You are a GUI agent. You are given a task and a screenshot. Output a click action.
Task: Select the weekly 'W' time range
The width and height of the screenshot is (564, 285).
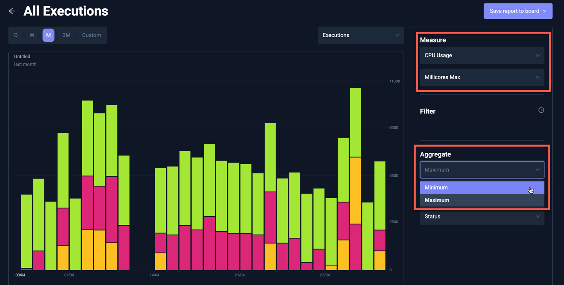point(32,35)
